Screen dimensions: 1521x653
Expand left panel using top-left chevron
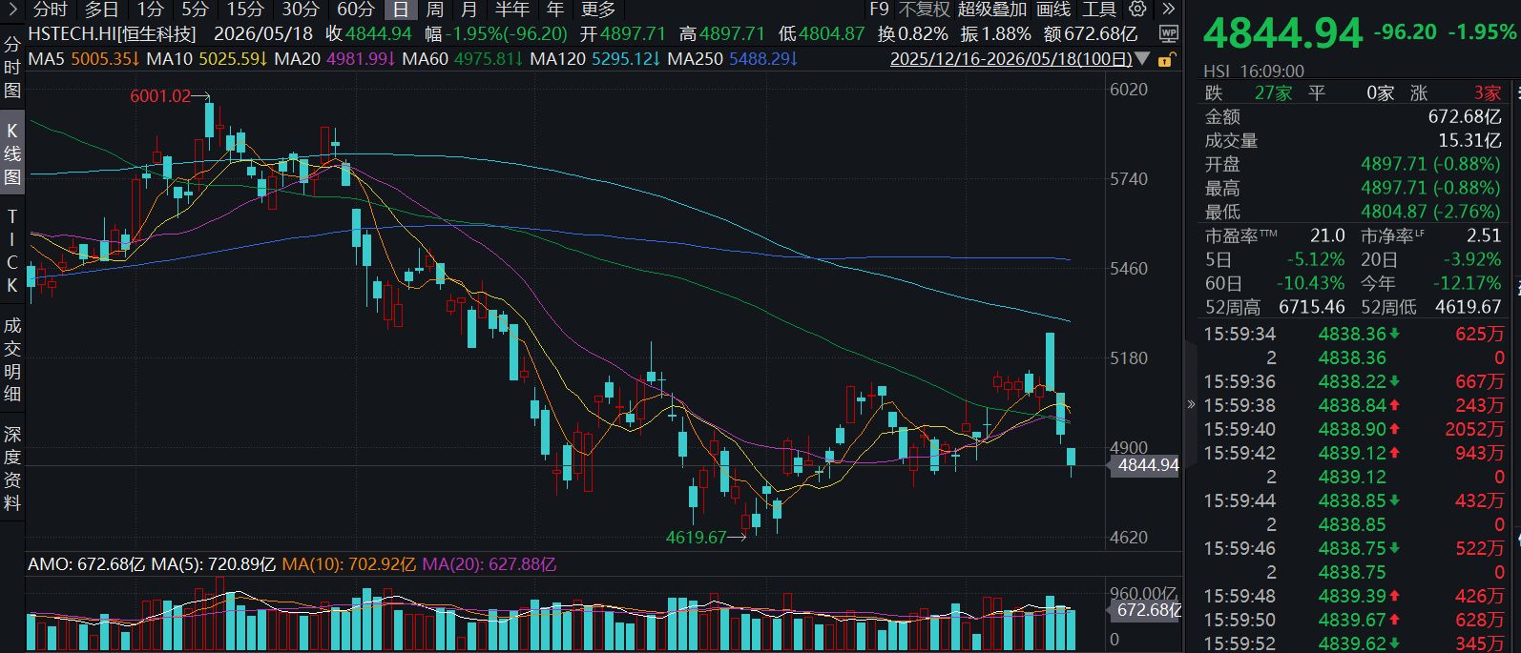11,10
